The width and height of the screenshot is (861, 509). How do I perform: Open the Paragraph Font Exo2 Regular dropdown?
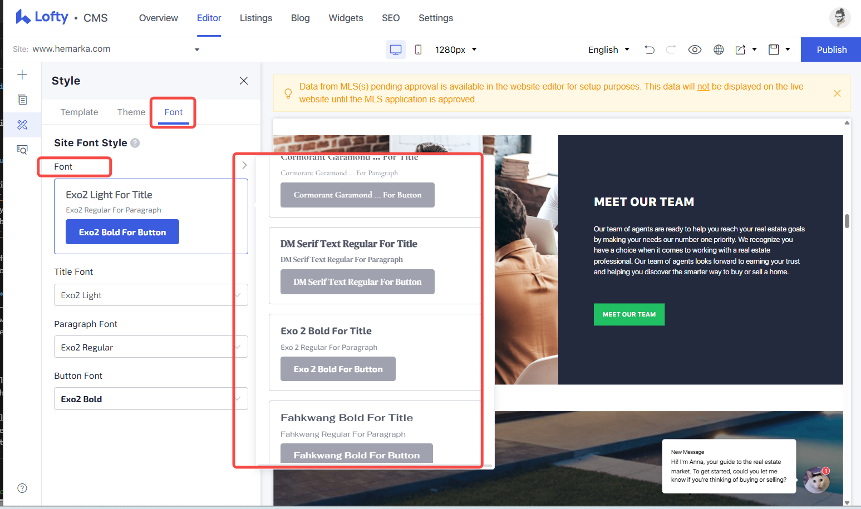pos(151,347)
